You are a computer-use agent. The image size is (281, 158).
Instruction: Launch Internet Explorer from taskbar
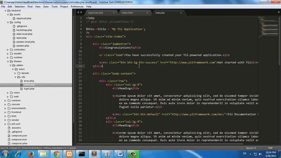click(x=18, y=154)
